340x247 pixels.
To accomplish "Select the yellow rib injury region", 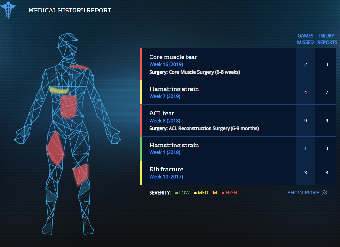I will [58, 90].
